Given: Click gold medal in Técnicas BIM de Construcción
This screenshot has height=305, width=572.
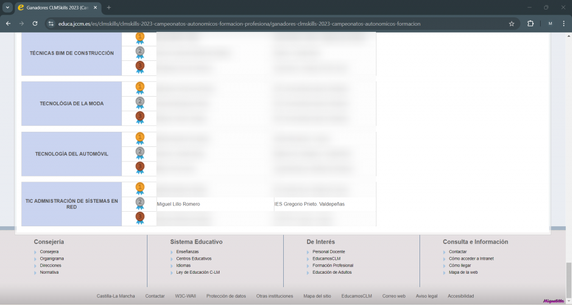Looking at the screenshot, I should click(140, 38).
